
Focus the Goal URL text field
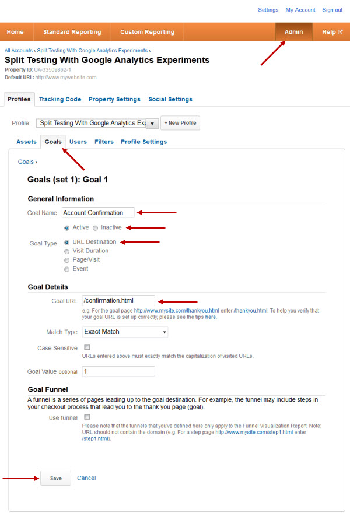pyautogui.click(x=118, y=301)
